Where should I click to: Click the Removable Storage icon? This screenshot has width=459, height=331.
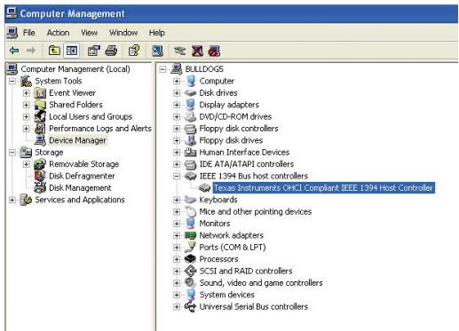[40, 164]
